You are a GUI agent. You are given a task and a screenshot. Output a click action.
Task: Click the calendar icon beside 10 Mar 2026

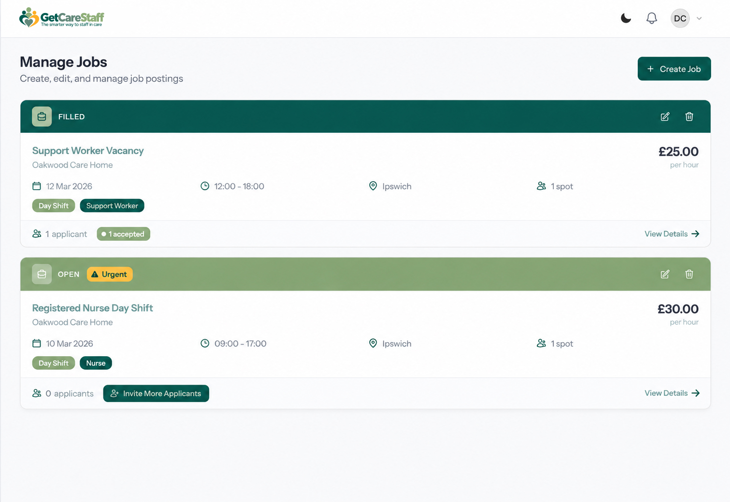[x=37, y=343]
